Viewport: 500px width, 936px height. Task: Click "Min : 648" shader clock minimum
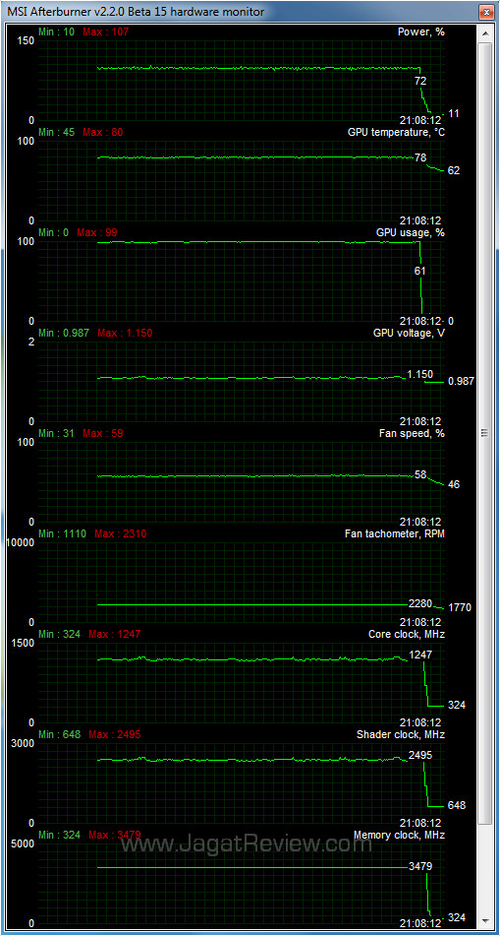click(59, 733)
